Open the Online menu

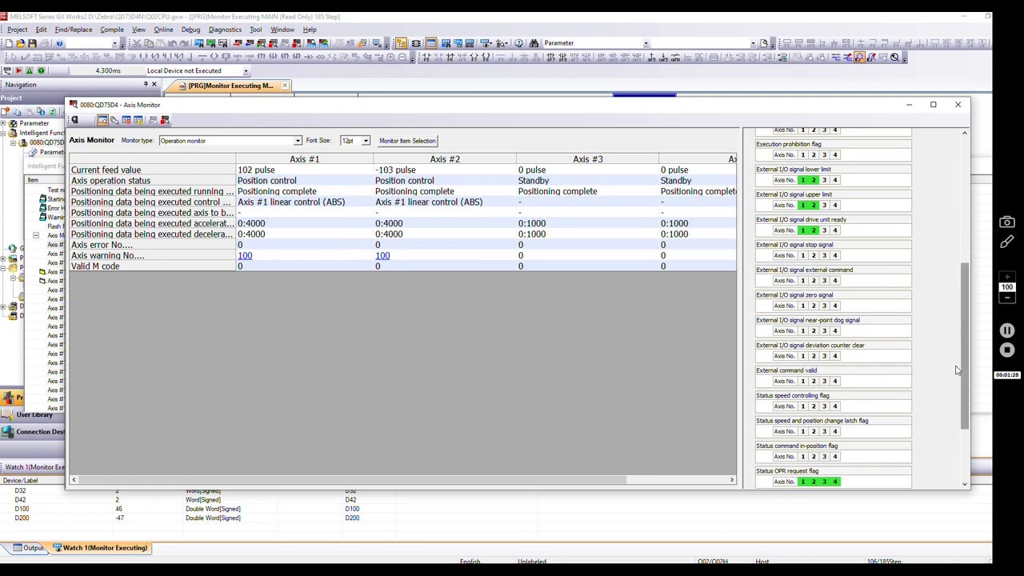coord(163,30)
